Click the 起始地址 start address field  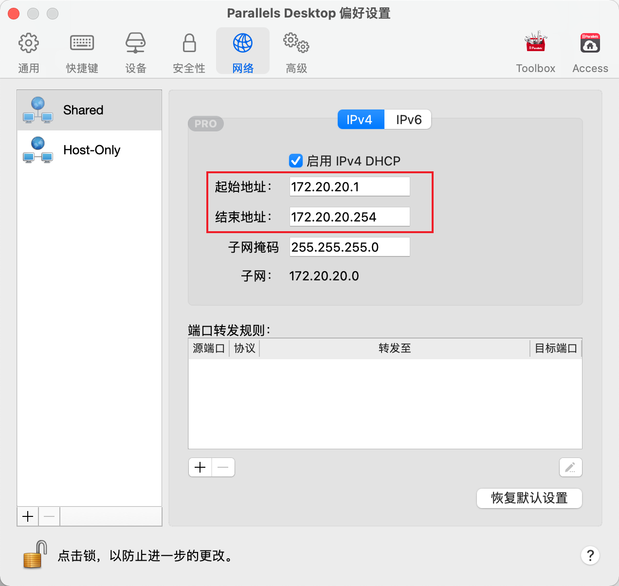[350, 187]
